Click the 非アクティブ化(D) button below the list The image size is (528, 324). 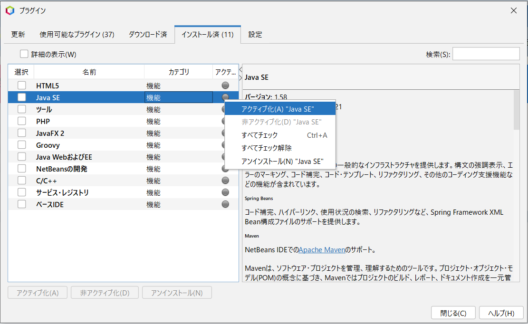point(105,293)
